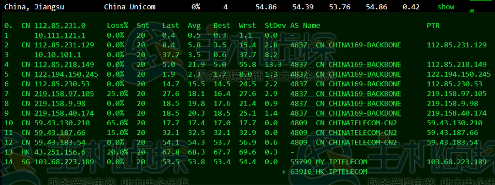Select the 112.85.218.149 hop address
495x185 pixels.
(x=64, y=65)
